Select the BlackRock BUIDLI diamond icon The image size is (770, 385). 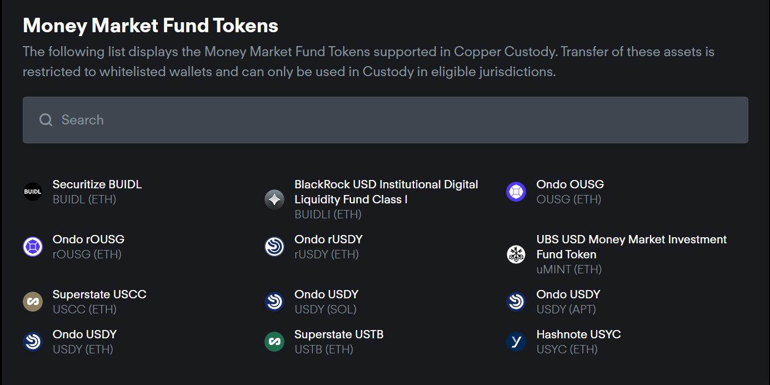click(x=274, y=199)
